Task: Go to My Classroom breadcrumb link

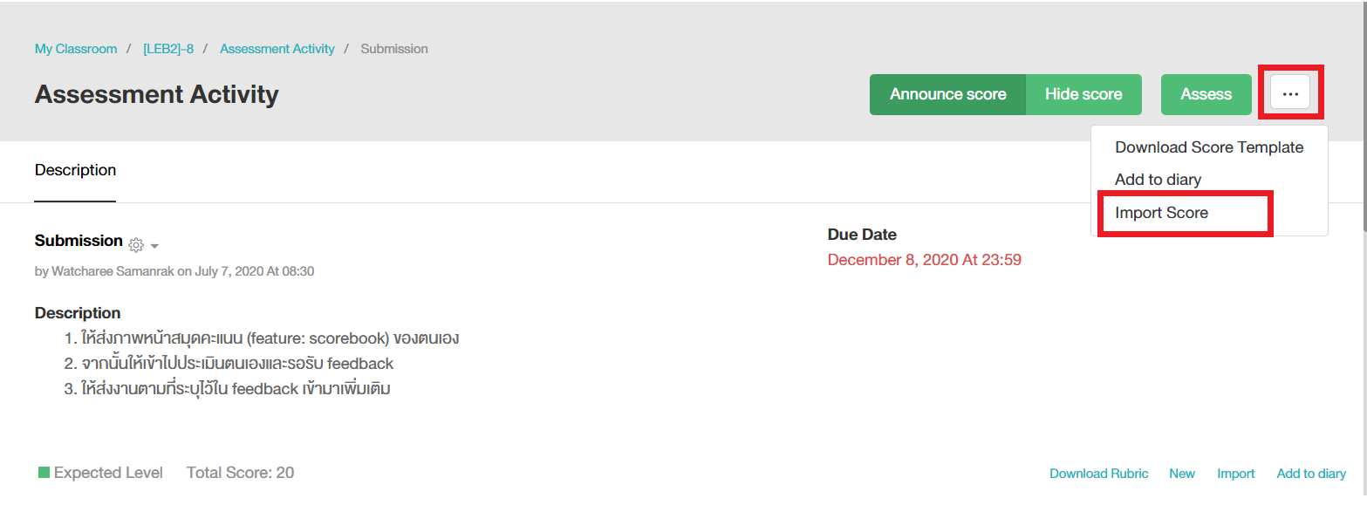Action: click(x=76, y=49)
